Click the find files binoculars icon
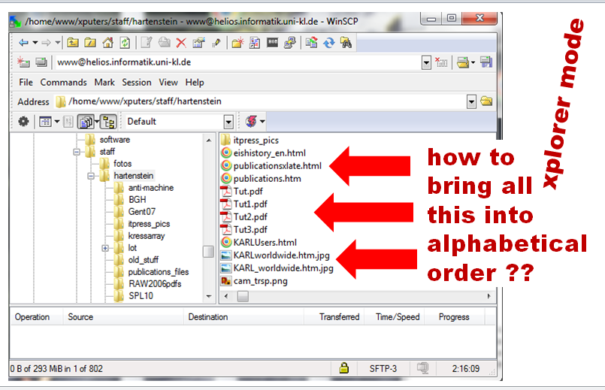This screenshot has height=390, width=605. click(x=346, y=43)
